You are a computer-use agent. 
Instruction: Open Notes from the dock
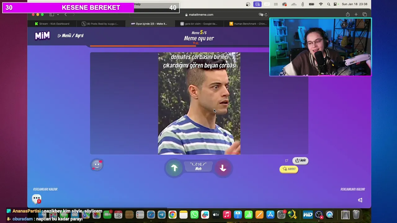pos(183,215)
